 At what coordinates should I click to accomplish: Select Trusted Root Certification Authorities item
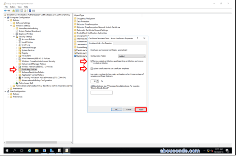[92, 33]
